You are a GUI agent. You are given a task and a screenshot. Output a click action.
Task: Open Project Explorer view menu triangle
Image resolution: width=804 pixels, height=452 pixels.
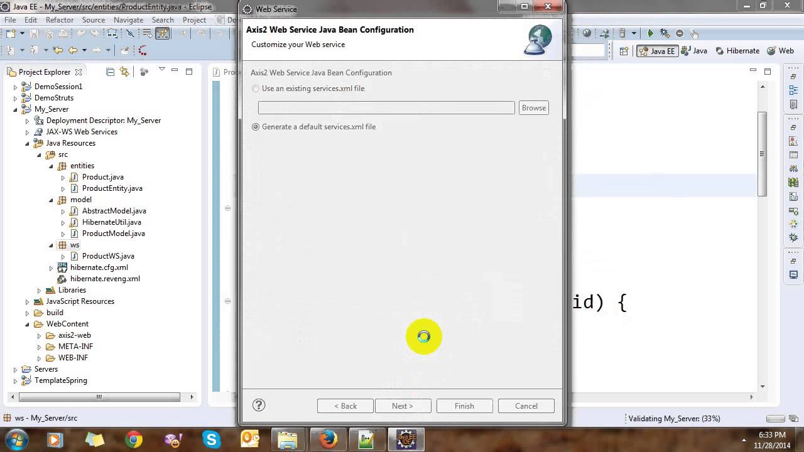click(161, 70)
